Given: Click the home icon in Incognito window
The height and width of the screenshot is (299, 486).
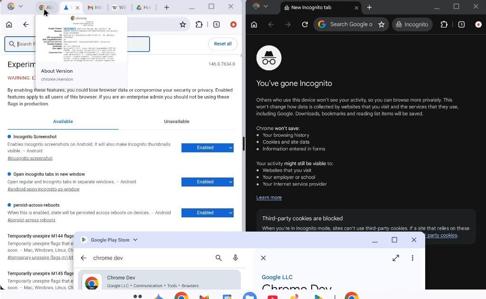Looking at the screenshot, I should (254, 25).
